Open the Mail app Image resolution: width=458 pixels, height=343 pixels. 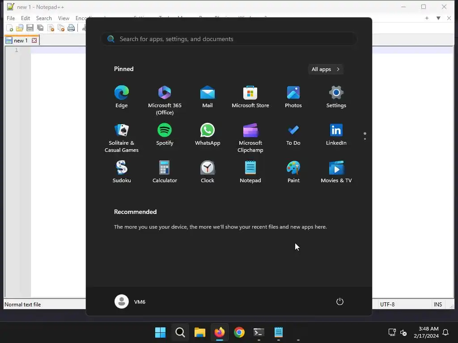click(208, 97)
